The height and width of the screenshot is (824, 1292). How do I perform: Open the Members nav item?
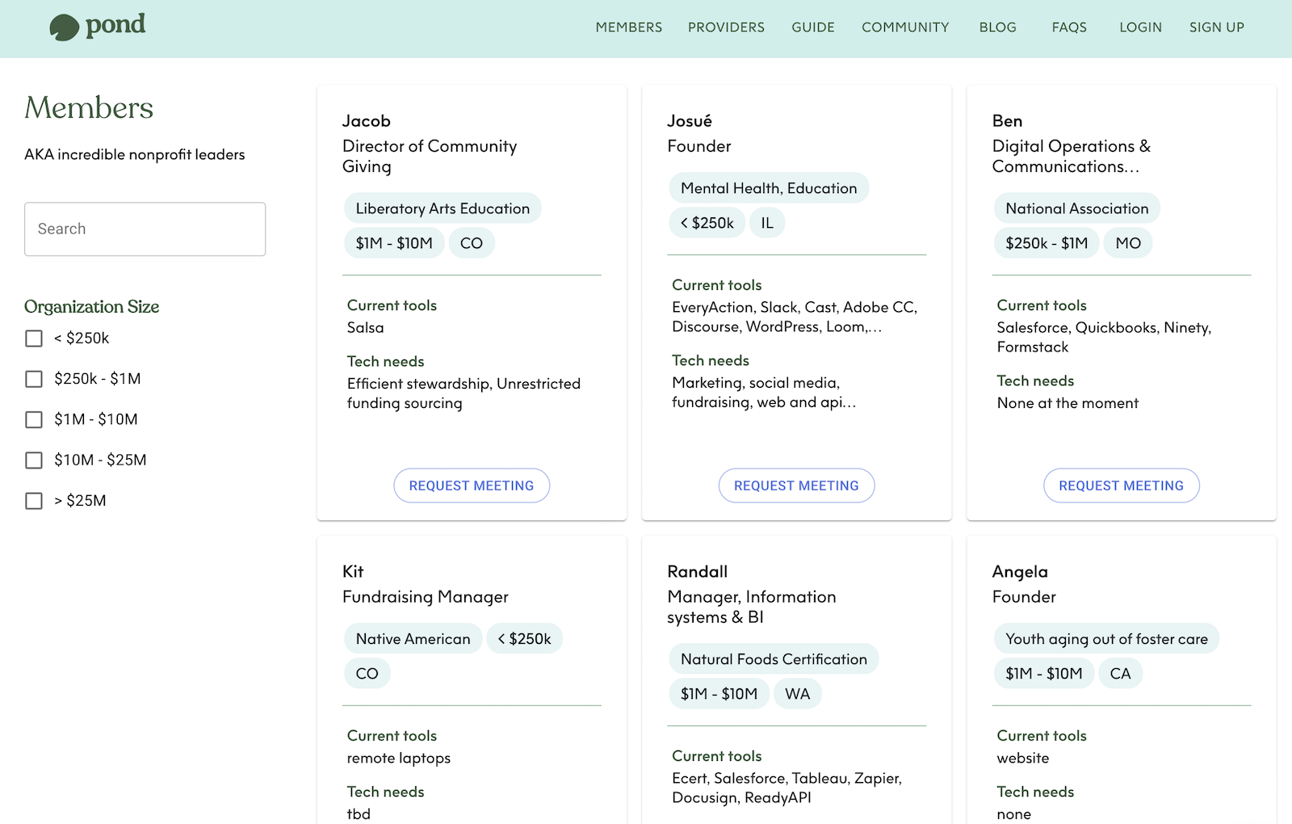(628, 27)
